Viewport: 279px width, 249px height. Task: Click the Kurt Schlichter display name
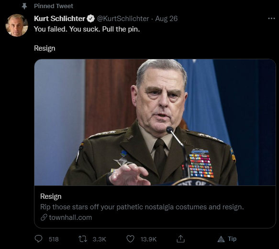(x=60, y=19)
